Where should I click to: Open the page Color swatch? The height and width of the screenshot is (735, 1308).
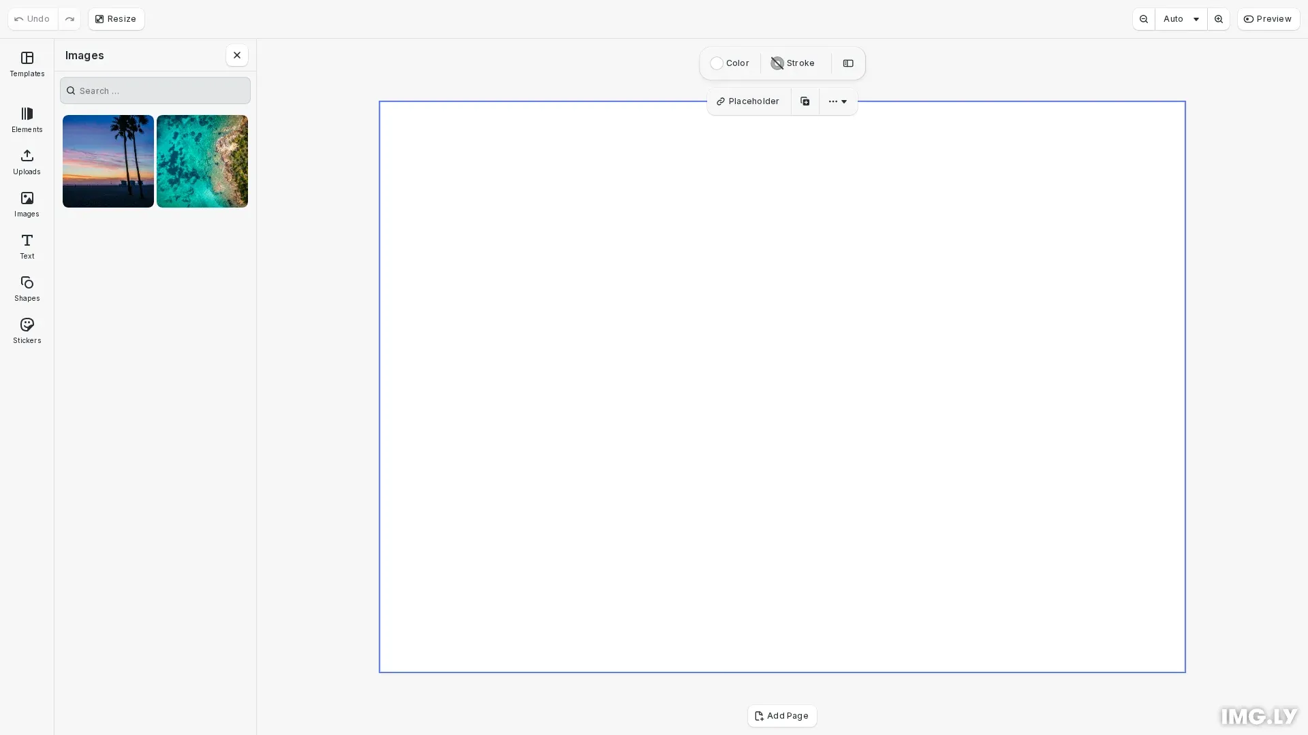click(x=730, y=63)
